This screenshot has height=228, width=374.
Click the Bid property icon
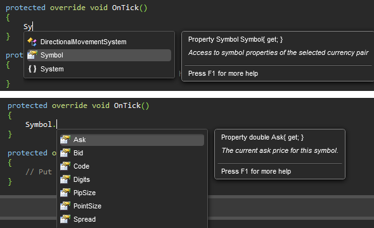coord(65,153)
